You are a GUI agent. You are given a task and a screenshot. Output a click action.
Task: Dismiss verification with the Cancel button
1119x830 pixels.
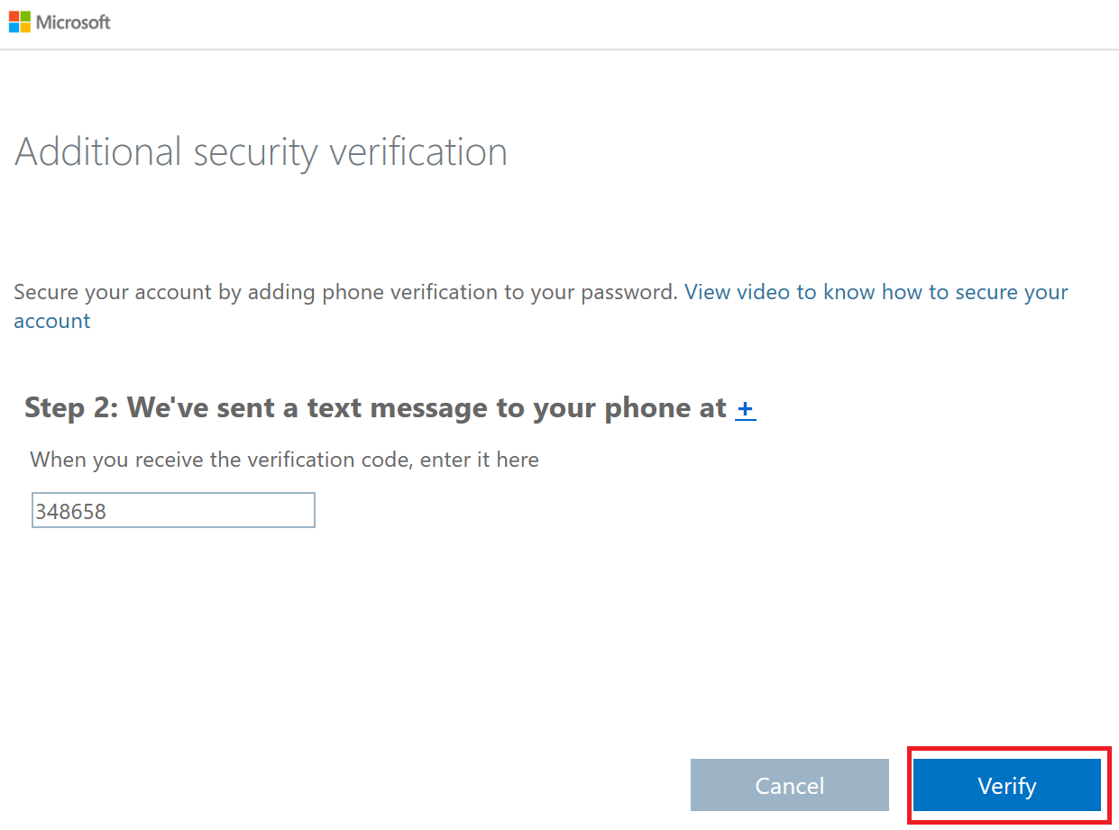[x=790, y=785]
